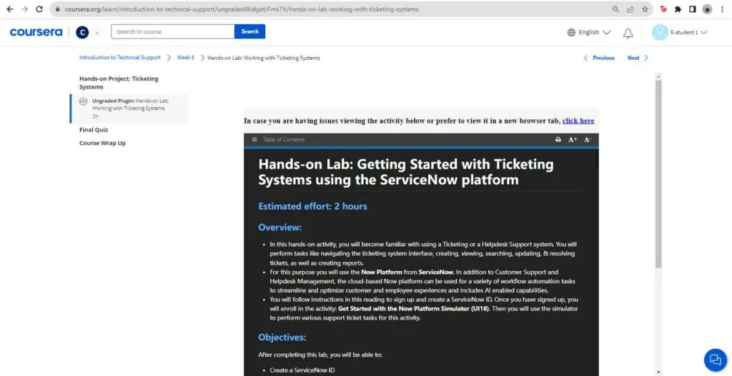Click the browser forward arrow
This screenshot has width=732, height=376.
25,9
